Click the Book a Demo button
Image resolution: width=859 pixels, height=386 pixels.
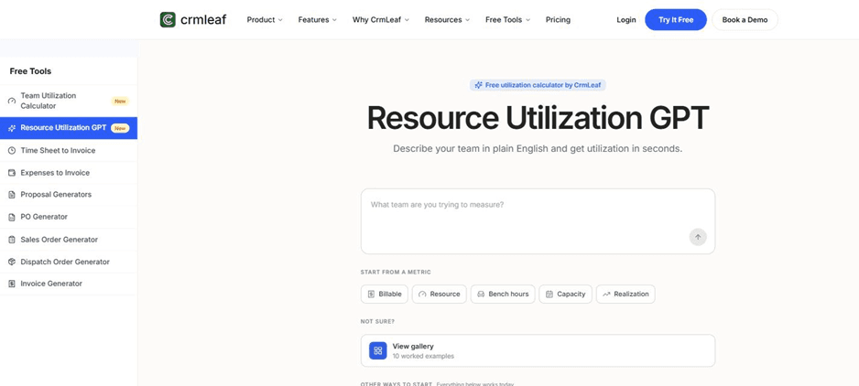coord(745,20)
